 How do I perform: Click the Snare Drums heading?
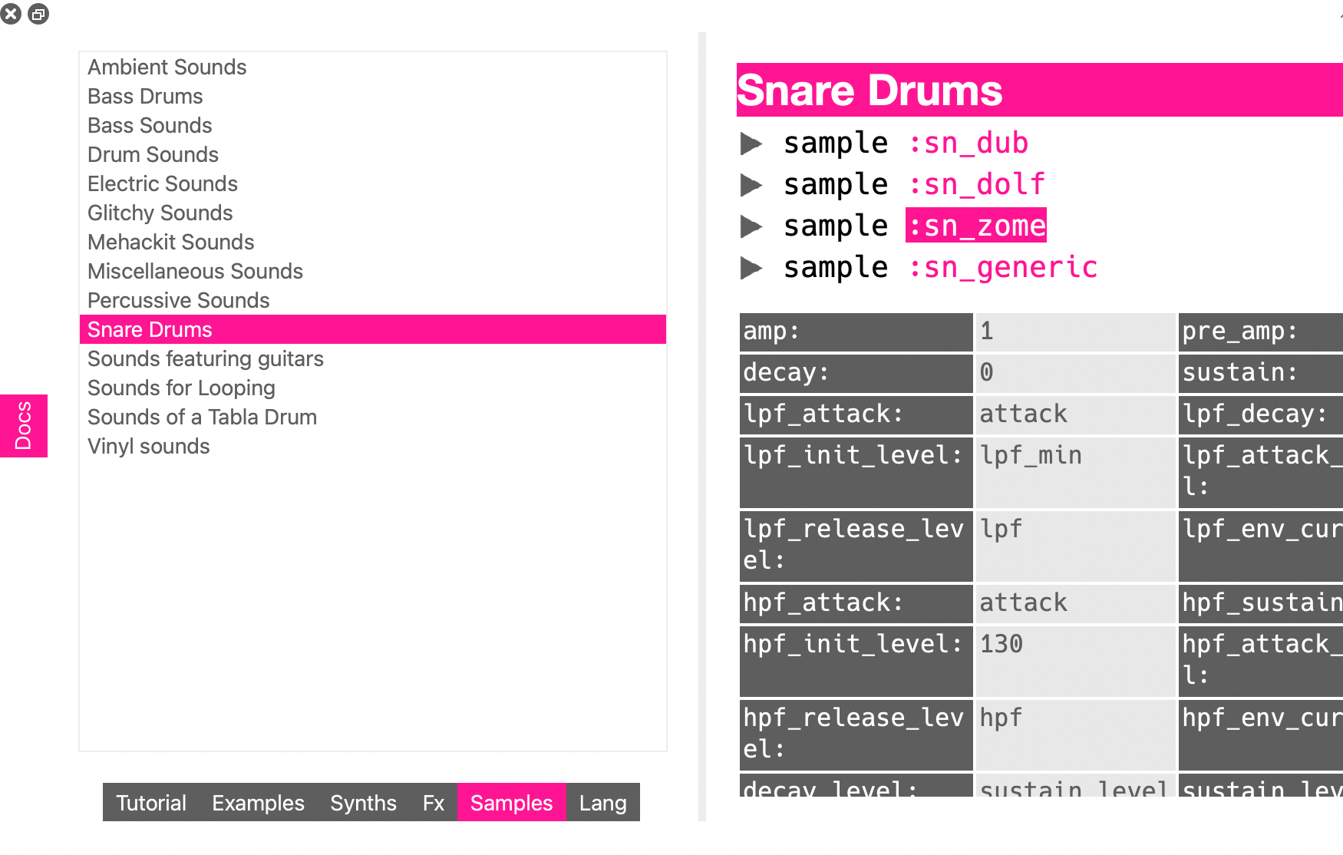[x=869, y=91]
